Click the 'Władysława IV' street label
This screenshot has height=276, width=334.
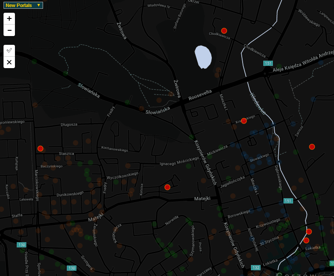point(159,6)
